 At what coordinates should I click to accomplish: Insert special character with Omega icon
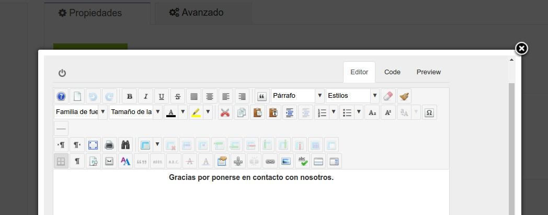429,112
